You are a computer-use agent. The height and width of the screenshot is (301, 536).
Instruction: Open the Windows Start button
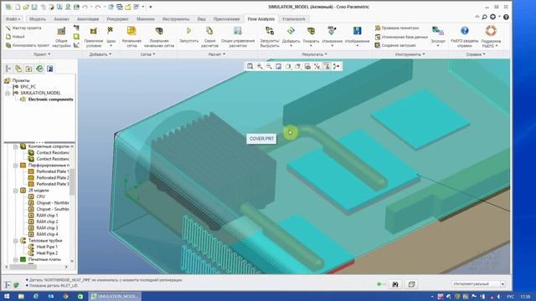(x=7, y=296)
